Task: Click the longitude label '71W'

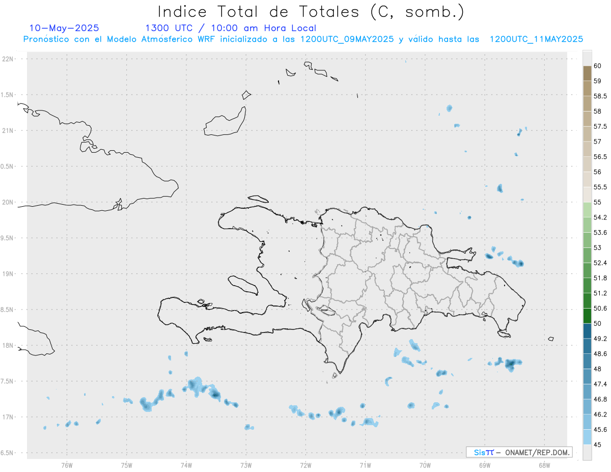Action: pos(365,465)
